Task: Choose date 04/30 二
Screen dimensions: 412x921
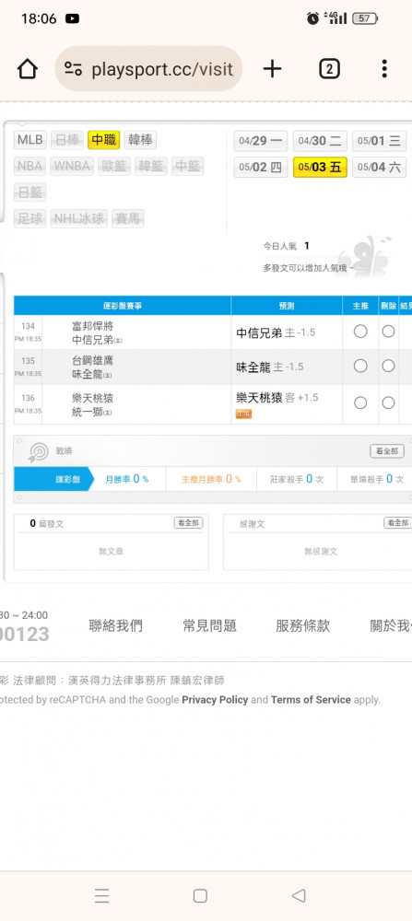Action: tap(320, 141)
